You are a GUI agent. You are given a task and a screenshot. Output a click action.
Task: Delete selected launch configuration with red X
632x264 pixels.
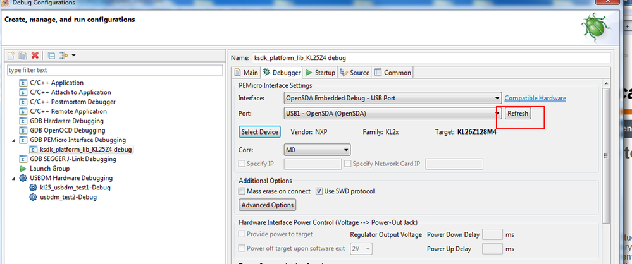pos(35,56)
